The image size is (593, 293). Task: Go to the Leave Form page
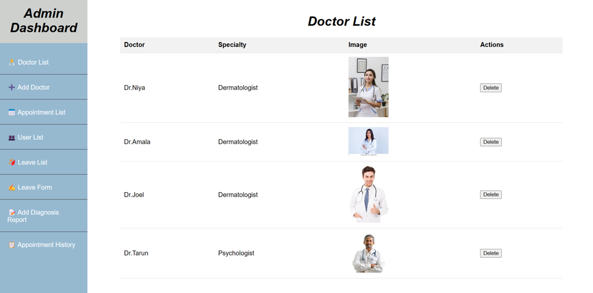[x=44, y=188]
